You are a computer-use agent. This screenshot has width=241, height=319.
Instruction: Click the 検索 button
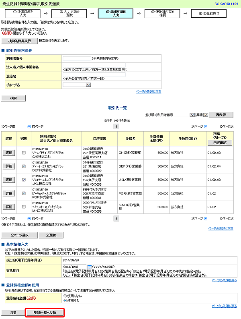14,98
